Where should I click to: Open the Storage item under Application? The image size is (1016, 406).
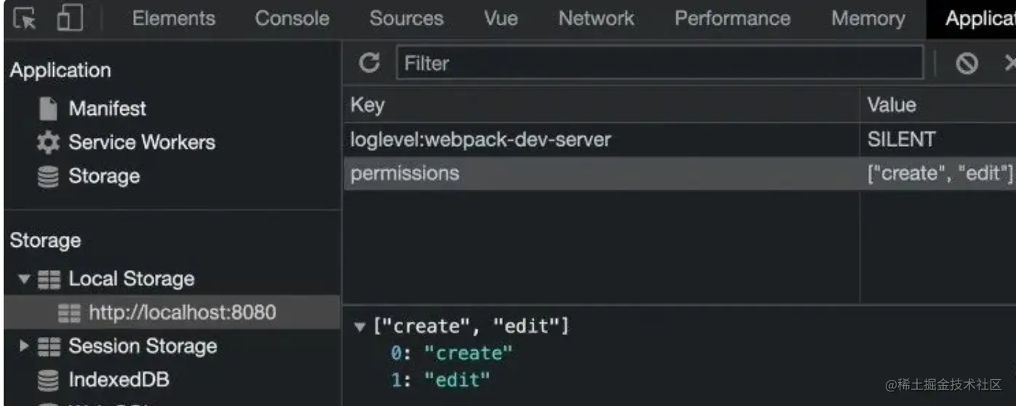tap(104, 176)
